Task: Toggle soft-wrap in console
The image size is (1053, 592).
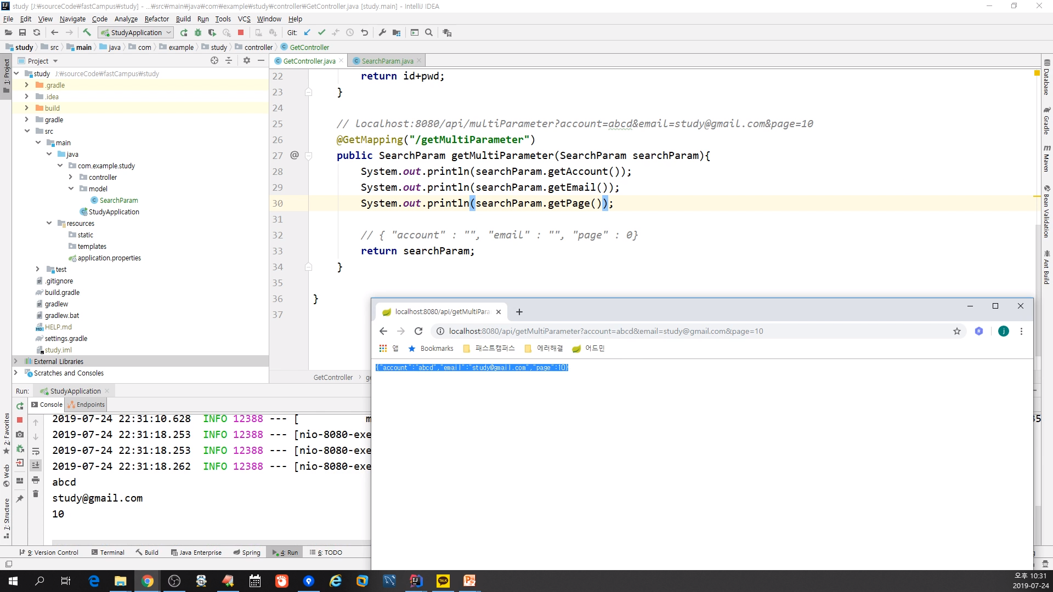Action: tap(36, 451)
